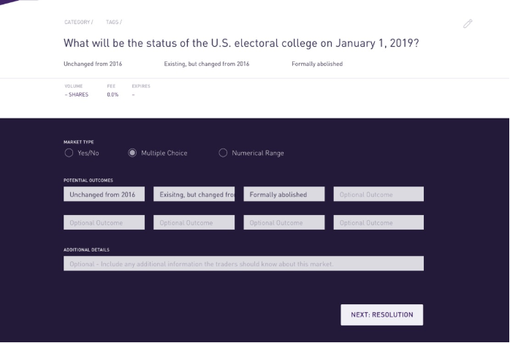Click second Optional Outcome in second row

tap(194, 222)
